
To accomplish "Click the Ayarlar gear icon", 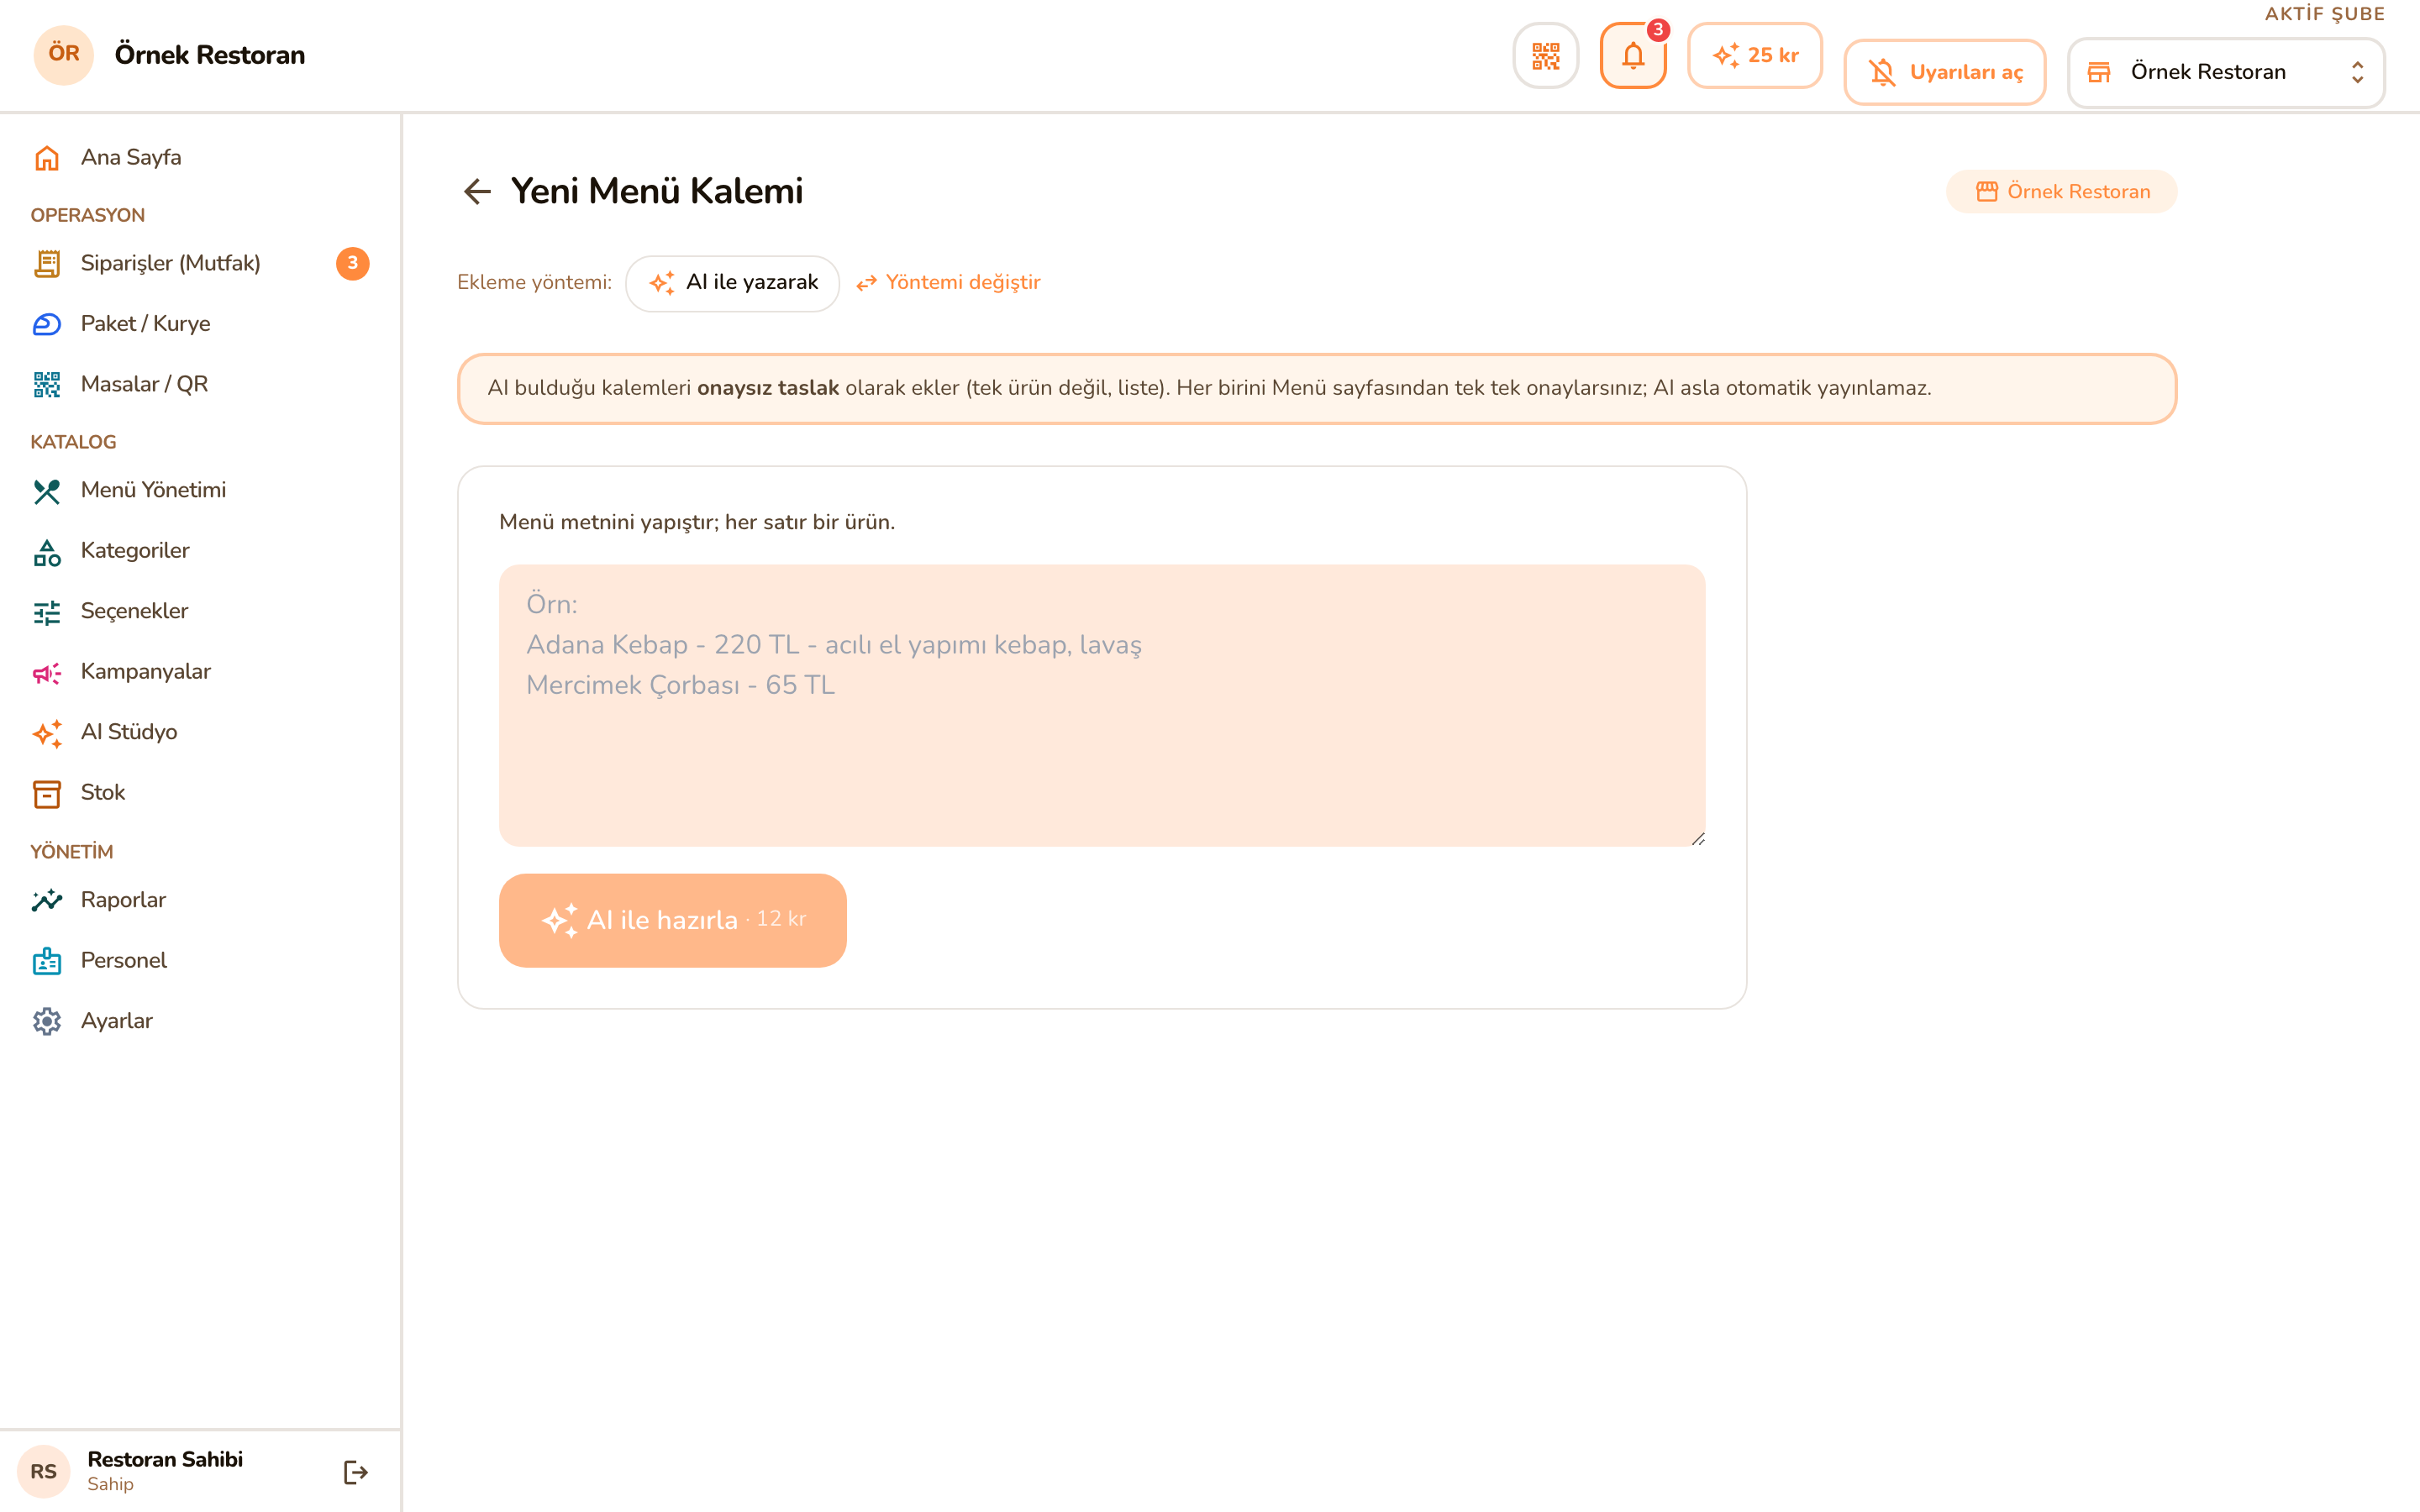I will pos(47,1022).
